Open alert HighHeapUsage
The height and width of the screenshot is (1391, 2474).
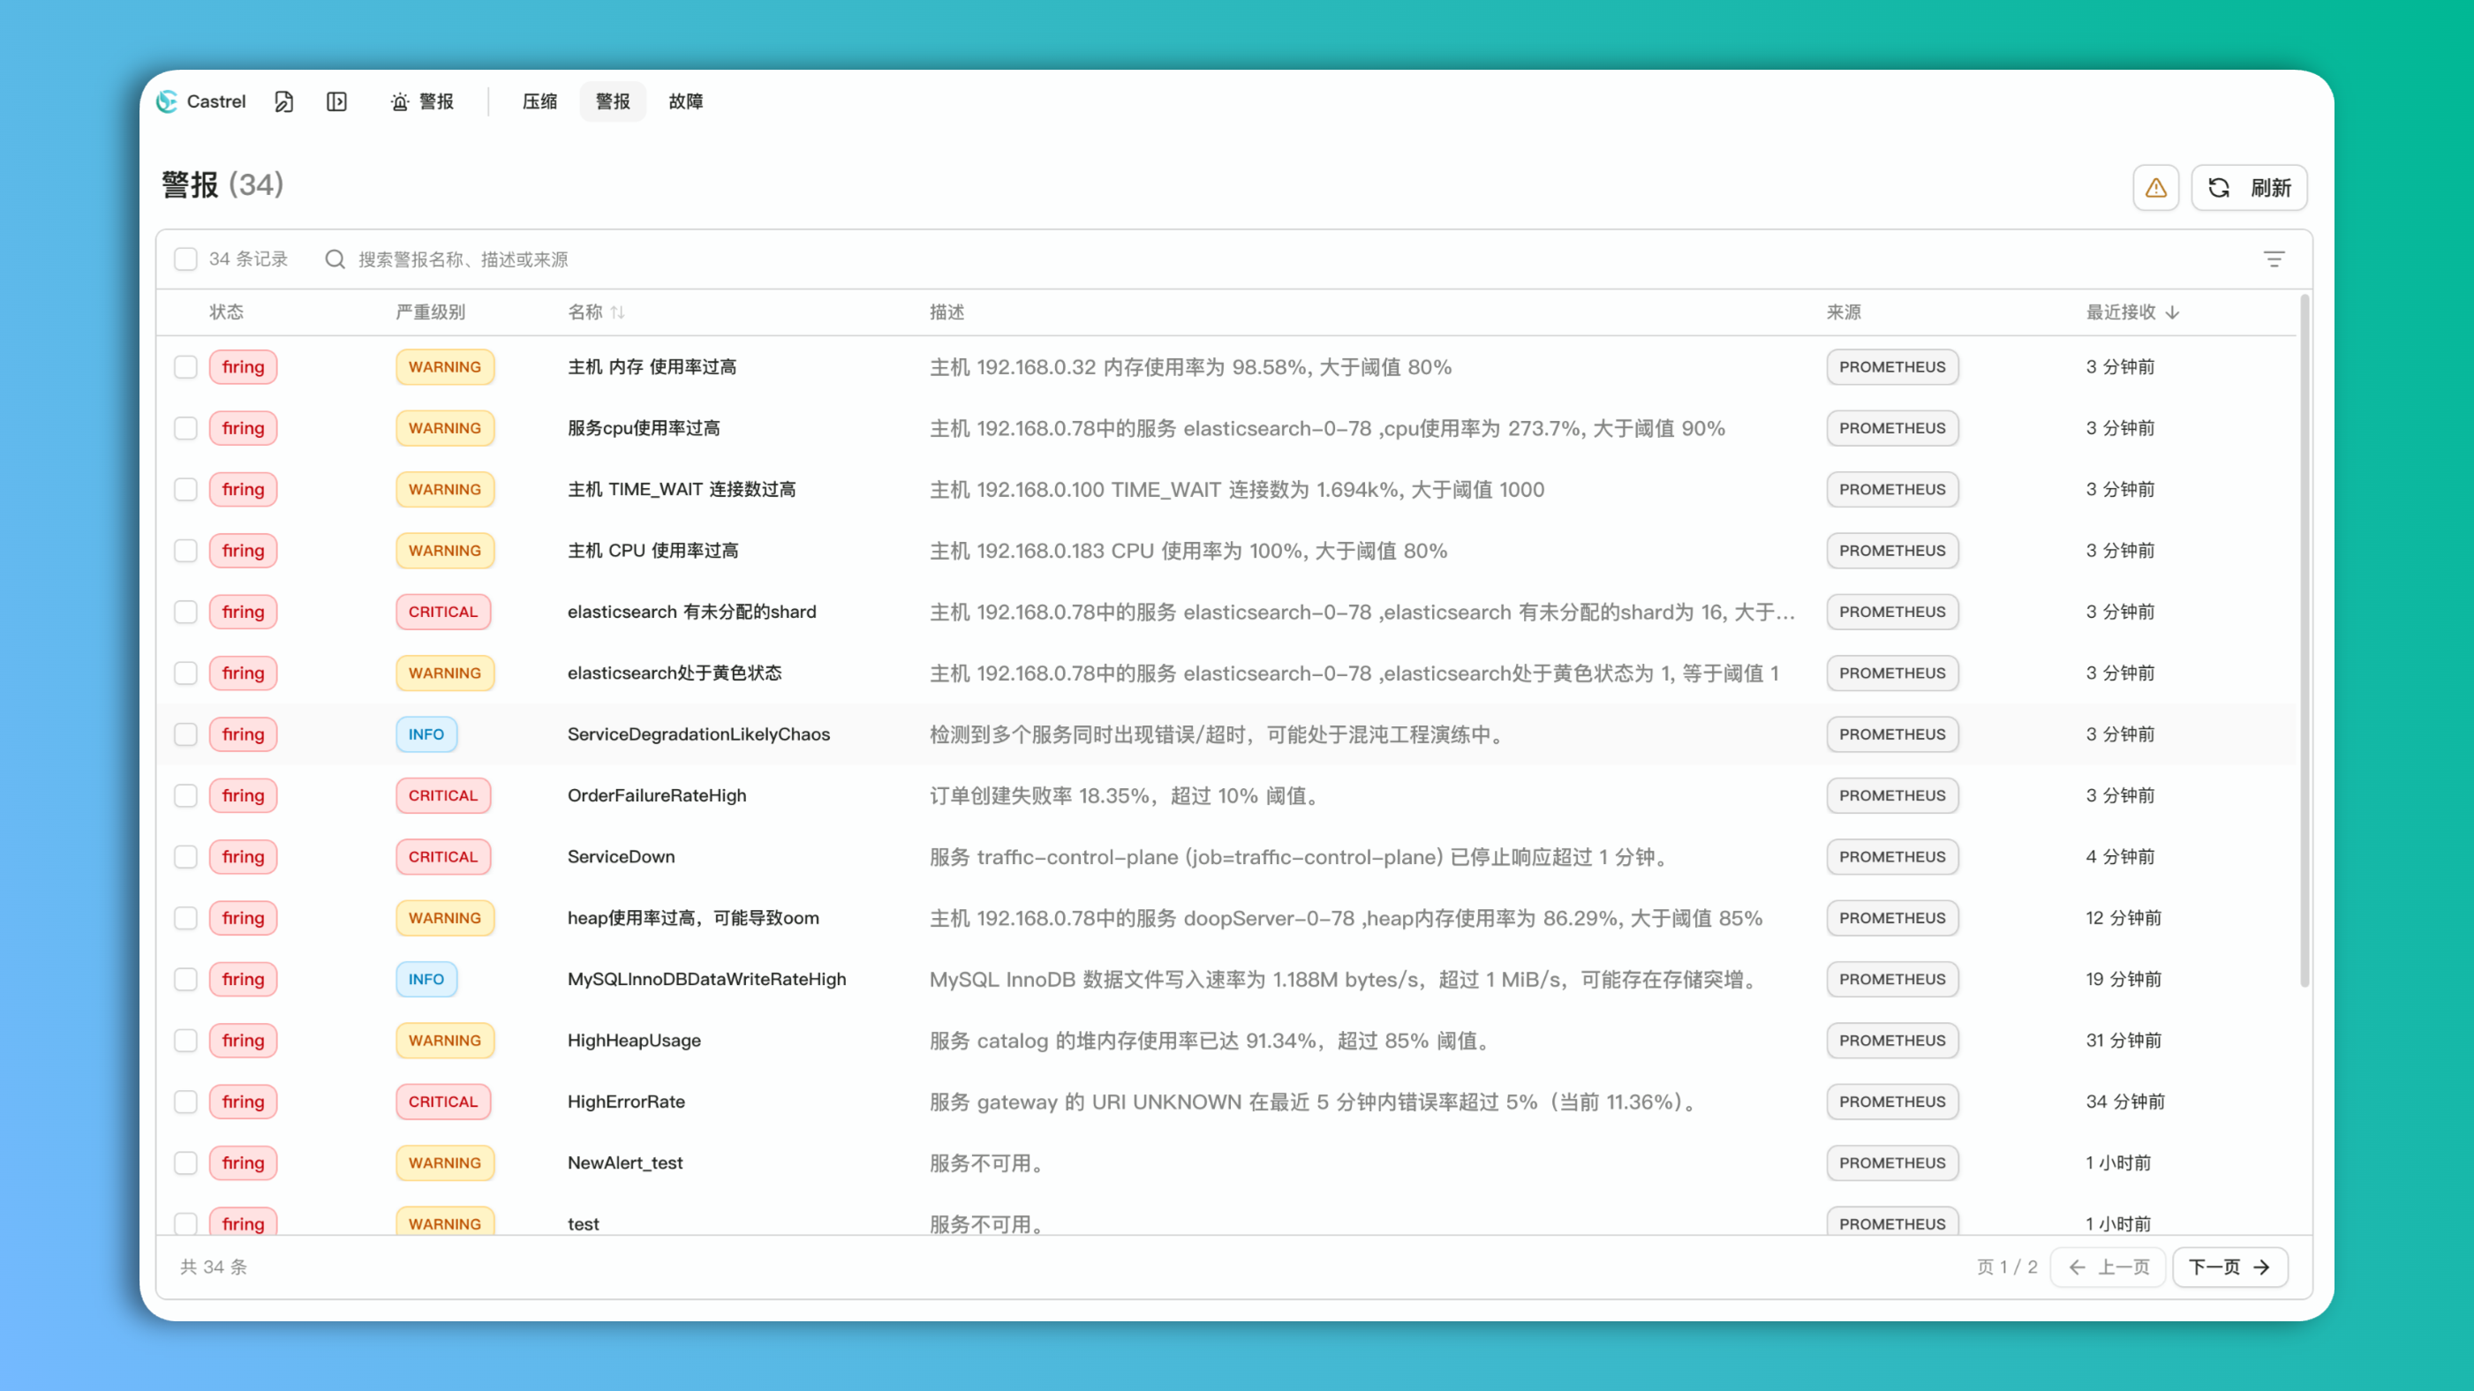(x=634, y=1041)
